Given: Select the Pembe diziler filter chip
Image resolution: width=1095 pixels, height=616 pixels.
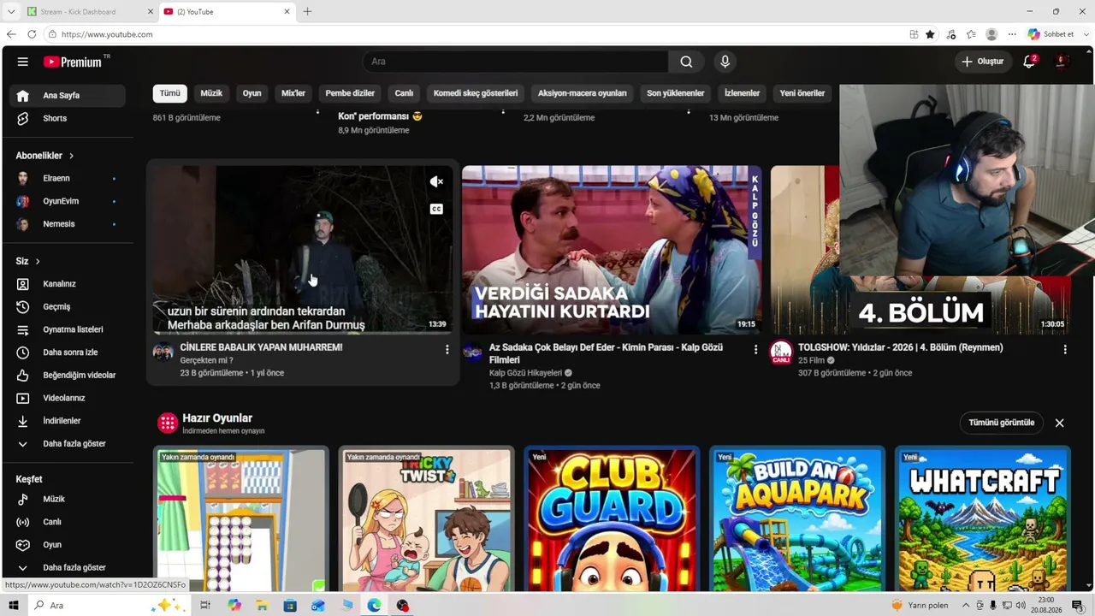Looking at the screenshot, I should [x=350, y=93].
